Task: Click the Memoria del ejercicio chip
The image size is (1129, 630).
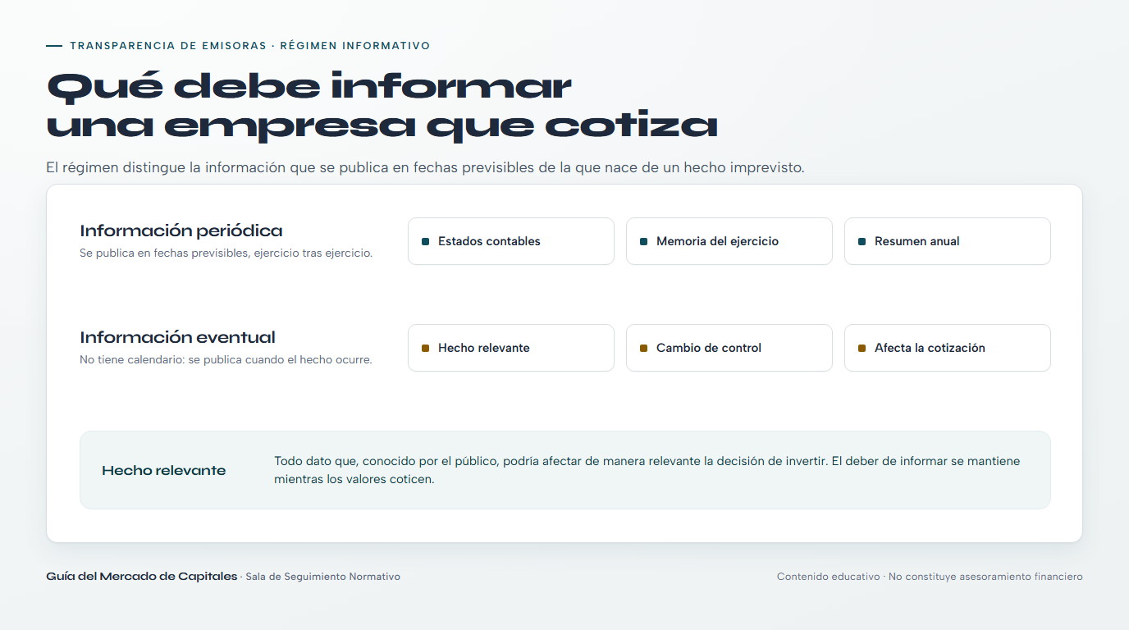Action: click(729, 241)
